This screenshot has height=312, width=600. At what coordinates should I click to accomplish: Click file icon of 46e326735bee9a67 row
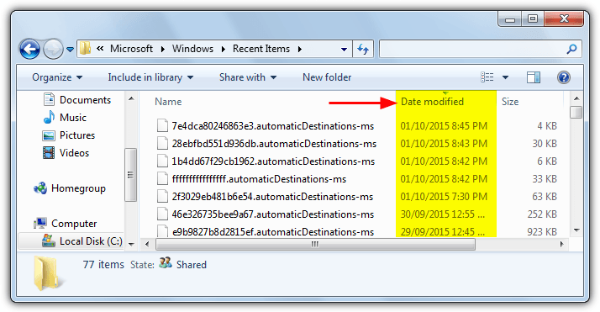point(163,214)
